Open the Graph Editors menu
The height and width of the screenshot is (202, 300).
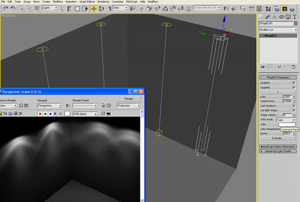pos(87,2)
